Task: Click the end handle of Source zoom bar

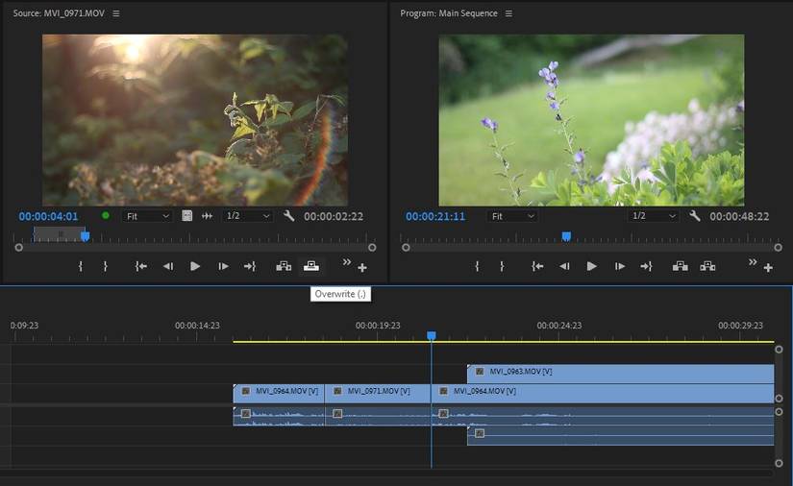Action: (x=372, y=248)
